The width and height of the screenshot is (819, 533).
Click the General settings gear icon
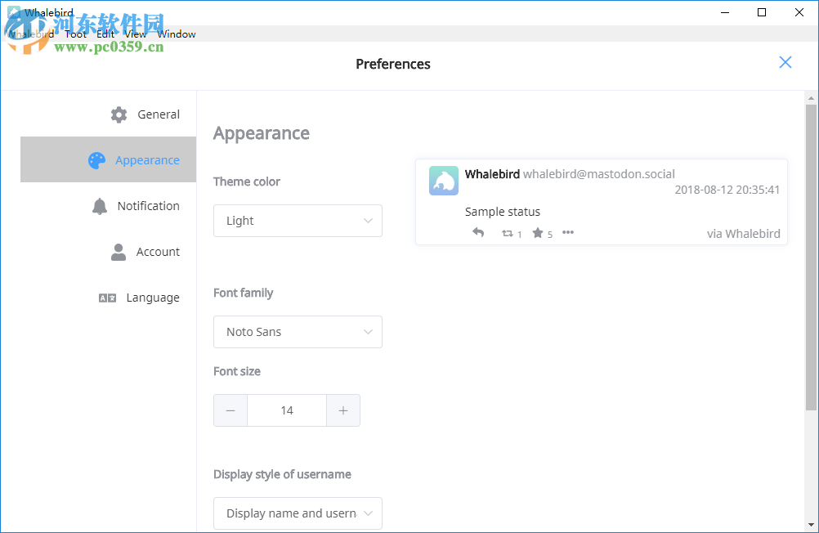119,114
